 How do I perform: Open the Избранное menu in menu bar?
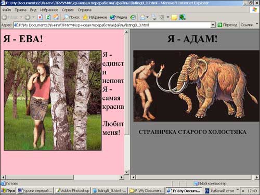(x=49, y=10)
